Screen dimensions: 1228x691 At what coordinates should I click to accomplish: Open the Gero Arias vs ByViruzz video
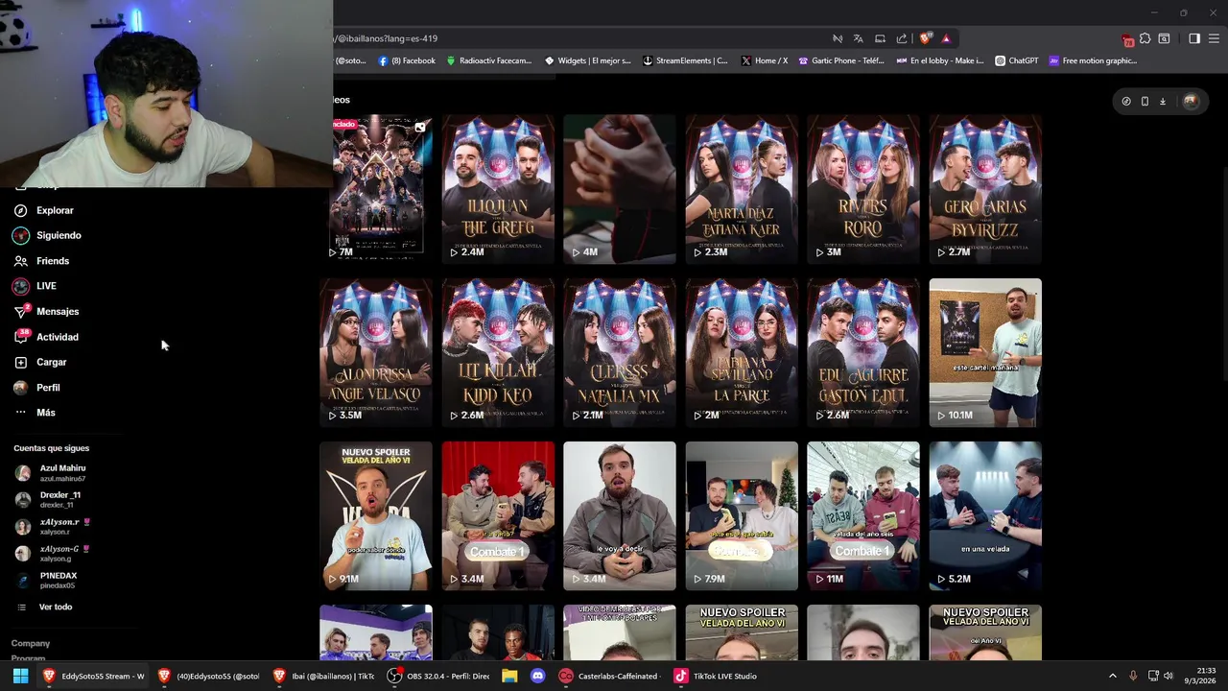(985, 189)
